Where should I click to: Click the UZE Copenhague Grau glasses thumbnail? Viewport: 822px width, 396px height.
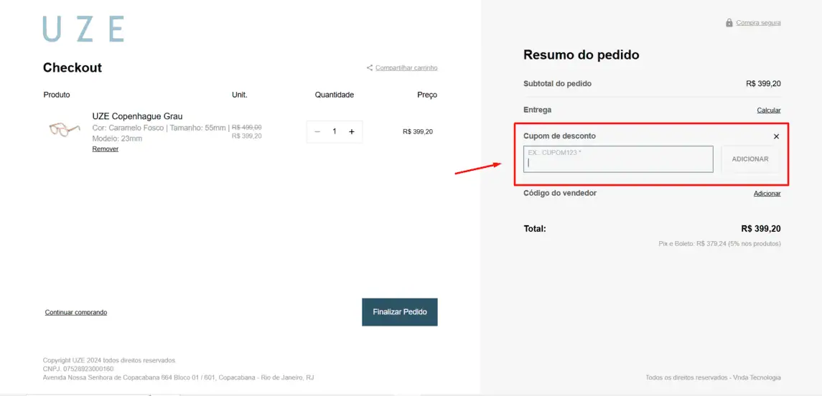pos(65,129)
